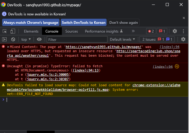
Task: Click the red 2 errors counter
Action: click(151, 31)
